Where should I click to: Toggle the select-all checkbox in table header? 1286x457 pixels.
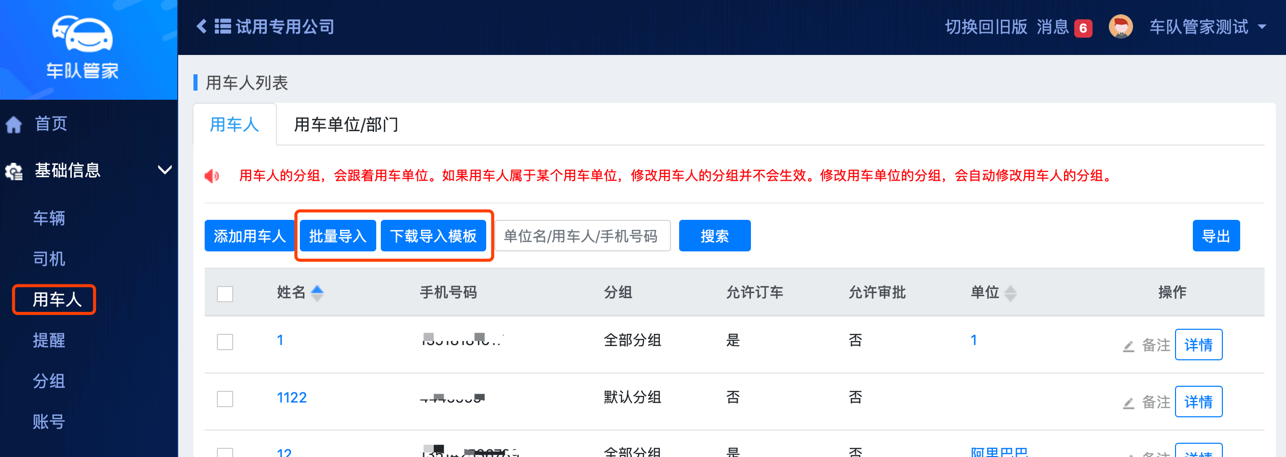tap(225, 294)
